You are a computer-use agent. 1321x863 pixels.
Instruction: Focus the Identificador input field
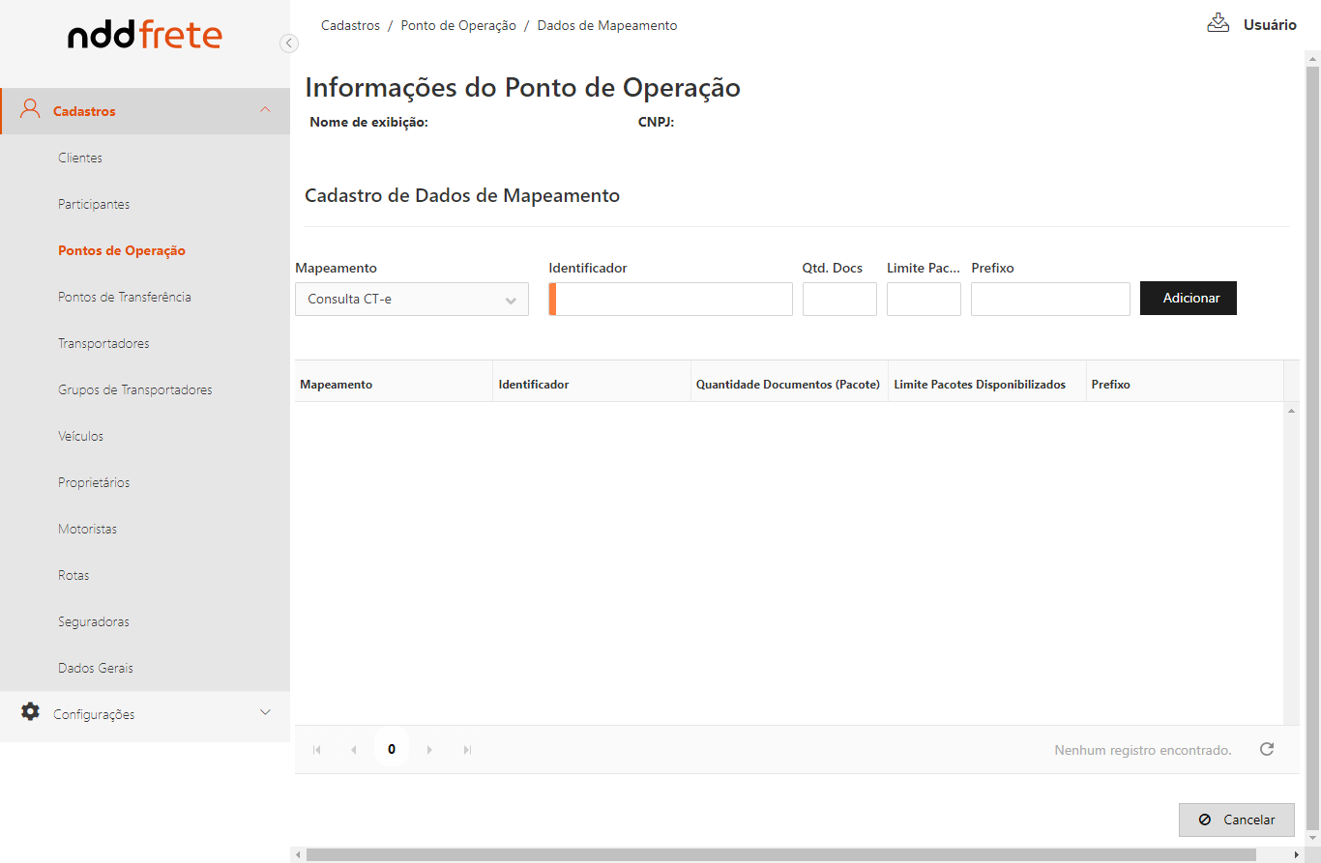[x=673, y=300]
